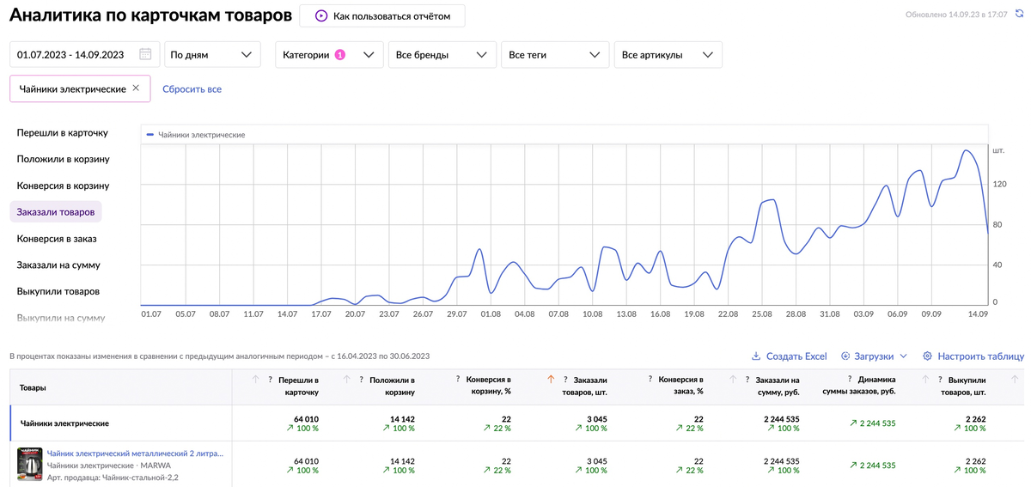Click sort arrow for Заказали на сумму column
The height and width of the screenshot is (487, 1031).
tap(732, 379)
